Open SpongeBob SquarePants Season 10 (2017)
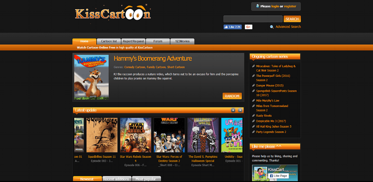The image size is (373, 182). point(276,93)
